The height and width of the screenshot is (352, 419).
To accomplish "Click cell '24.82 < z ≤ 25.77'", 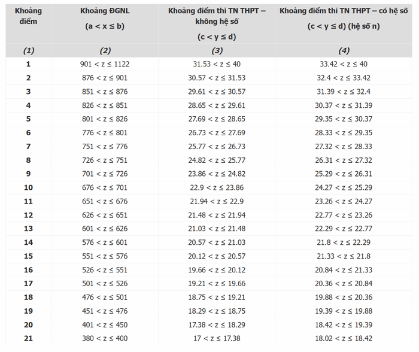I will pyautogui.click(x=217, y=160).
